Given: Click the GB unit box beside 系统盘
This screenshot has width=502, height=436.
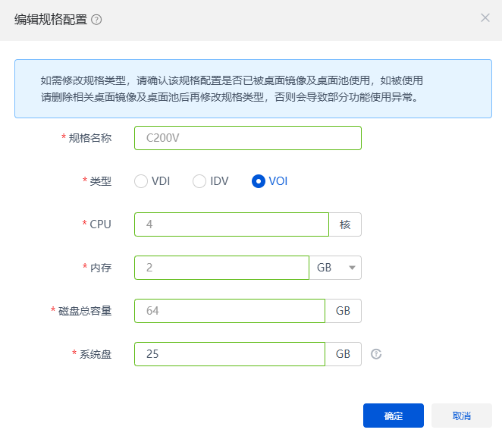Looking at the screenshot, I should pos(343,354).
